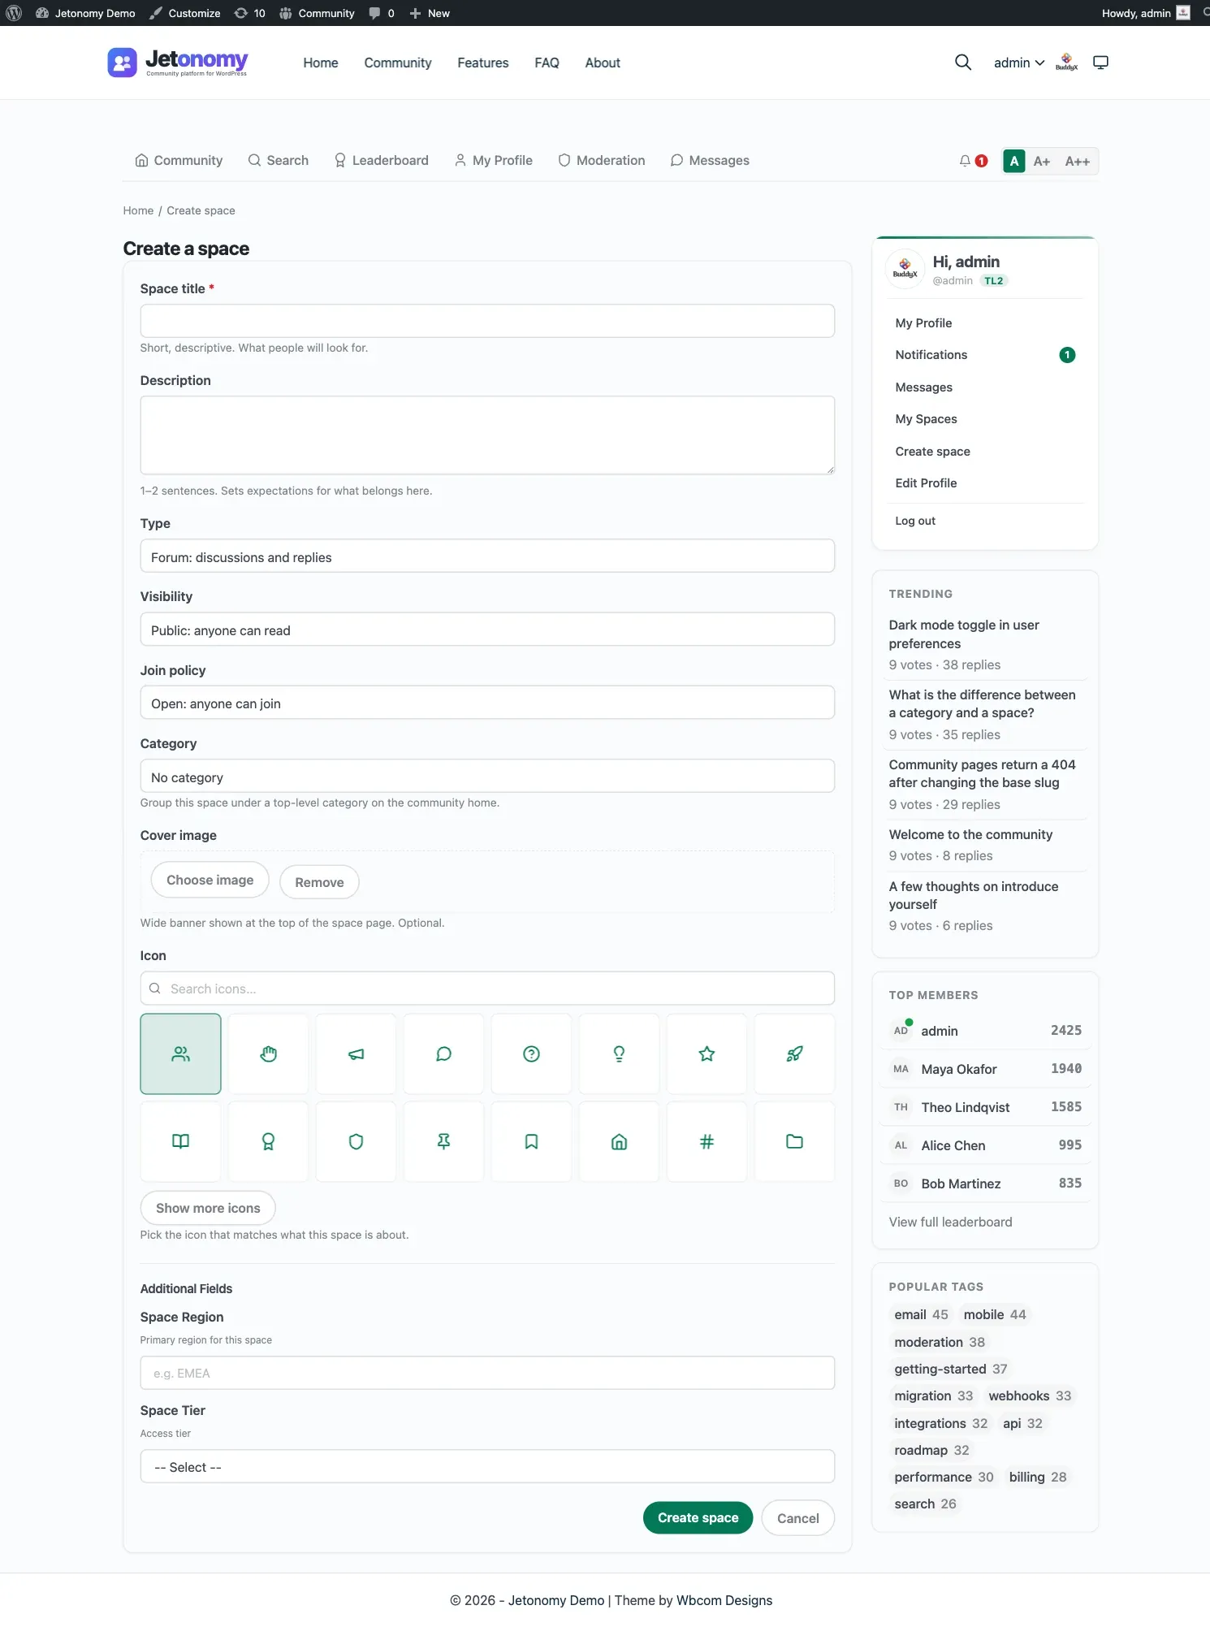Screen dimensions: 1210x1627
Task: Pick the lightbulb icon for the space
Action: click(x=620, y=1054)
